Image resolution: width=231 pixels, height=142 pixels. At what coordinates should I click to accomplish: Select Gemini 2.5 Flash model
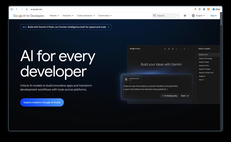point(204,69)
